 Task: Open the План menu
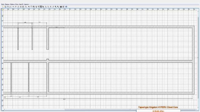tap(17, 4)
